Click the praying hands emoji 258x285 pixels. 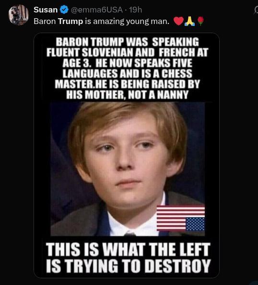point(189,21)
